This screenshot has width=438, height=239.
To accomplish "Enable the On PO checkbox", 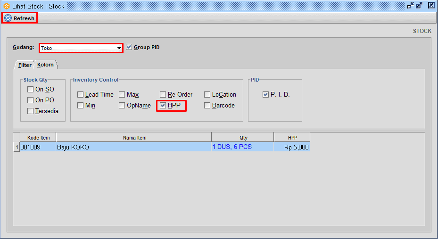I will point(31,100).
